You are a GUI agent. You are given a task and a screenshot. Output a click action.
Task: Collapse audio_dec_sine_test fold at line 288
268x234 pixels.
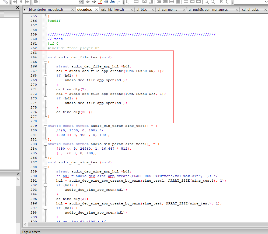coord(45,167)
